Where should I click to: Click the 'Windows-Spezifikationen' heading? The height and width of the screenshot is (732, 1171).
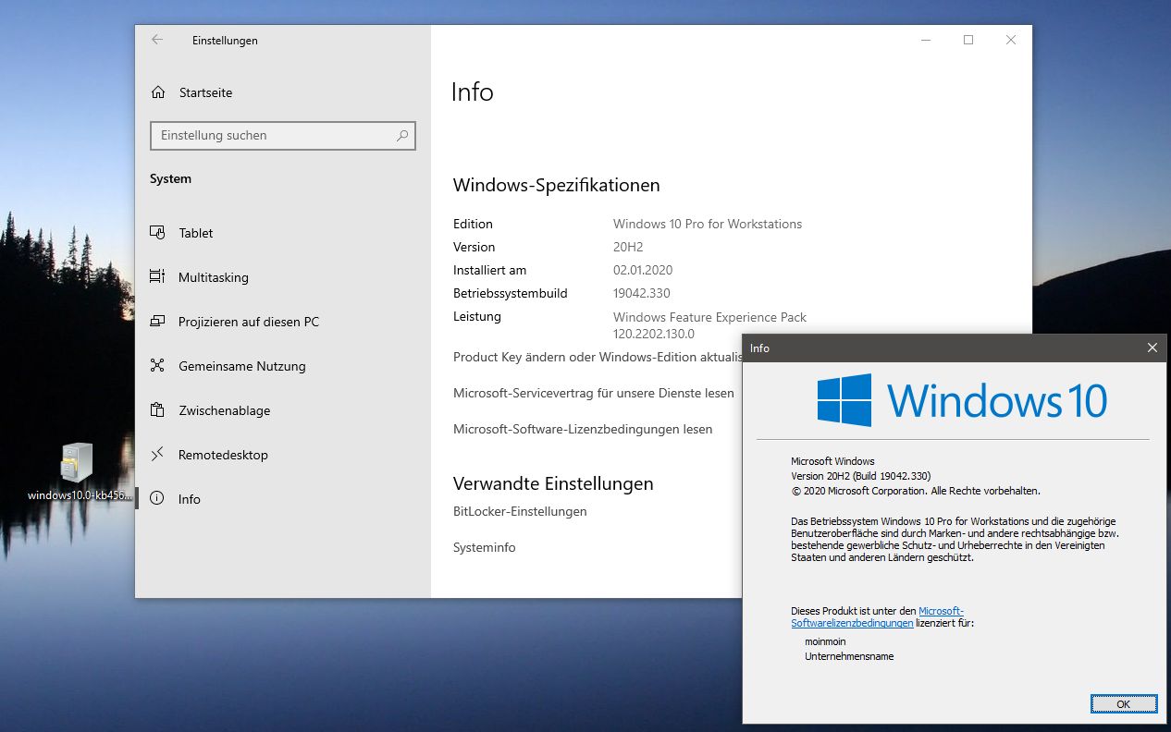557,185
